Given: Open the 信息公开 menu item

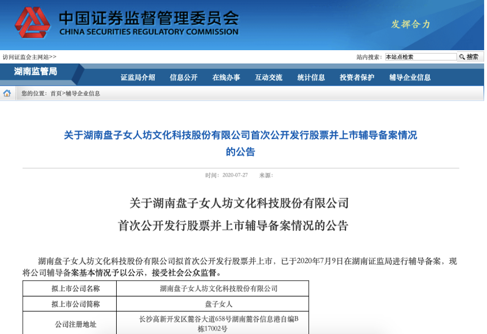Looking at the screenshot, I should (x=184, y=77).
